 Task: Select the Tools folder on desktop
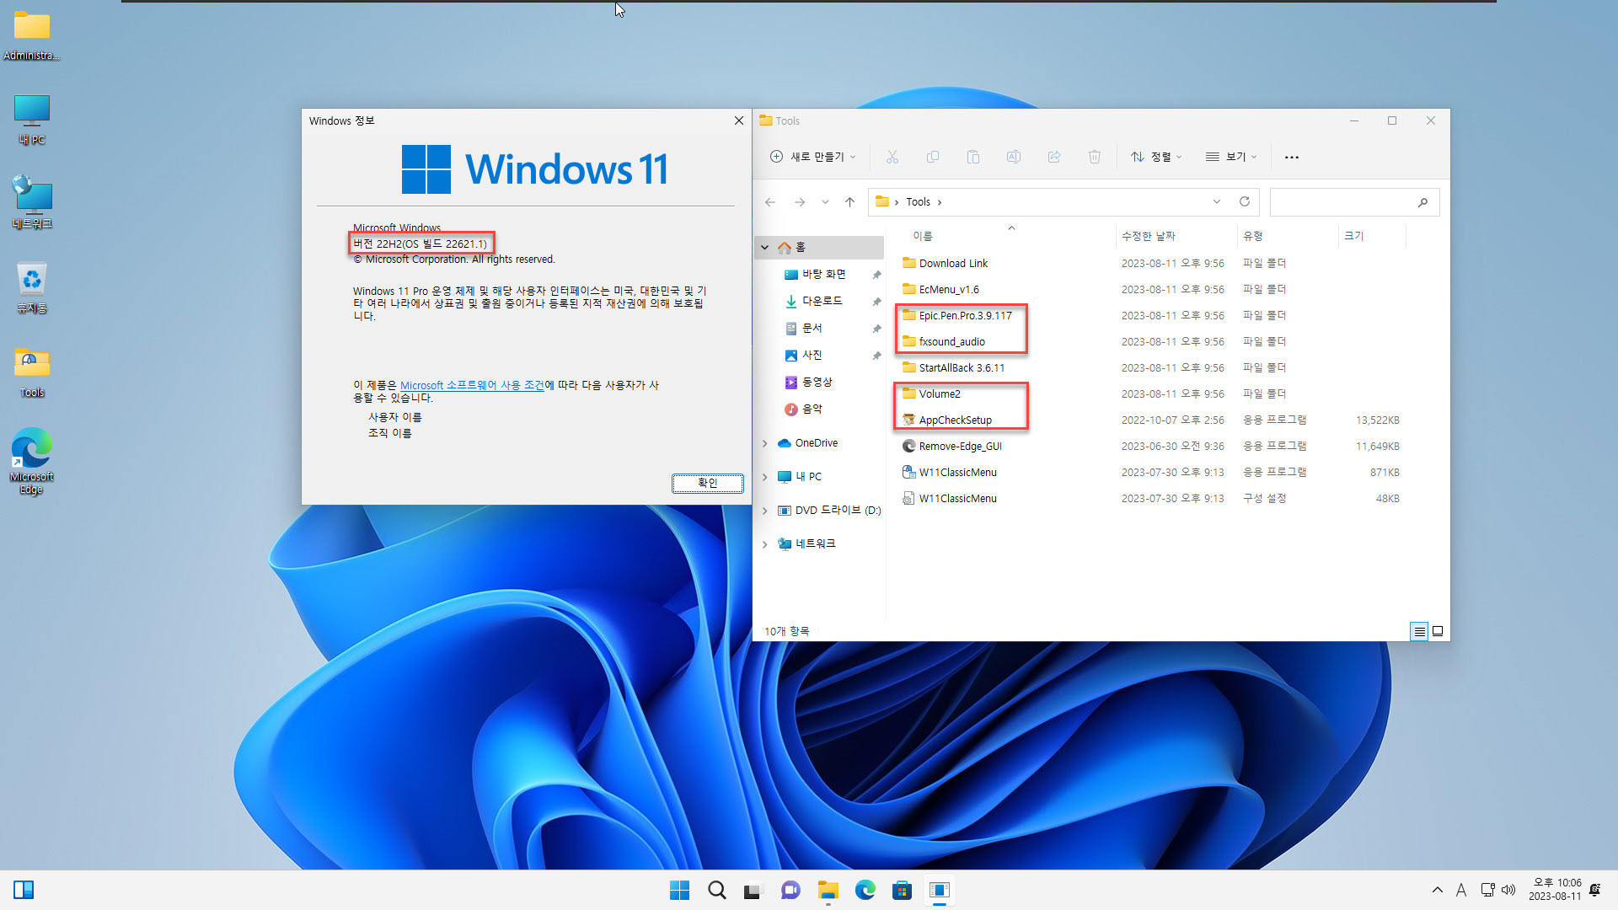pos(32,372)
